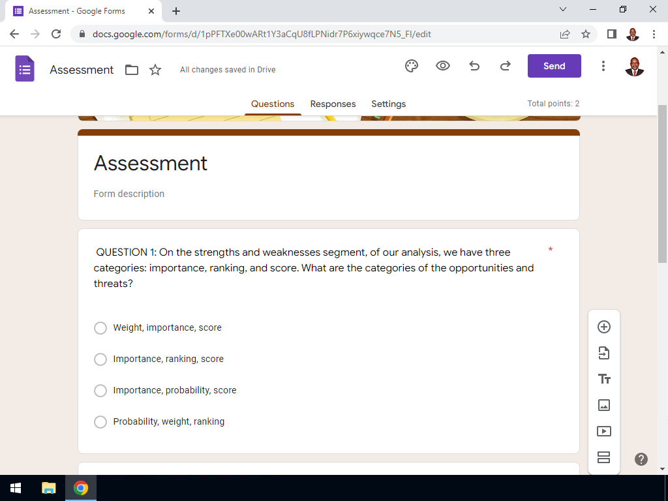Go to the Google Forms home icon
This screenshot has height=501, width=668.
(25, 68)
